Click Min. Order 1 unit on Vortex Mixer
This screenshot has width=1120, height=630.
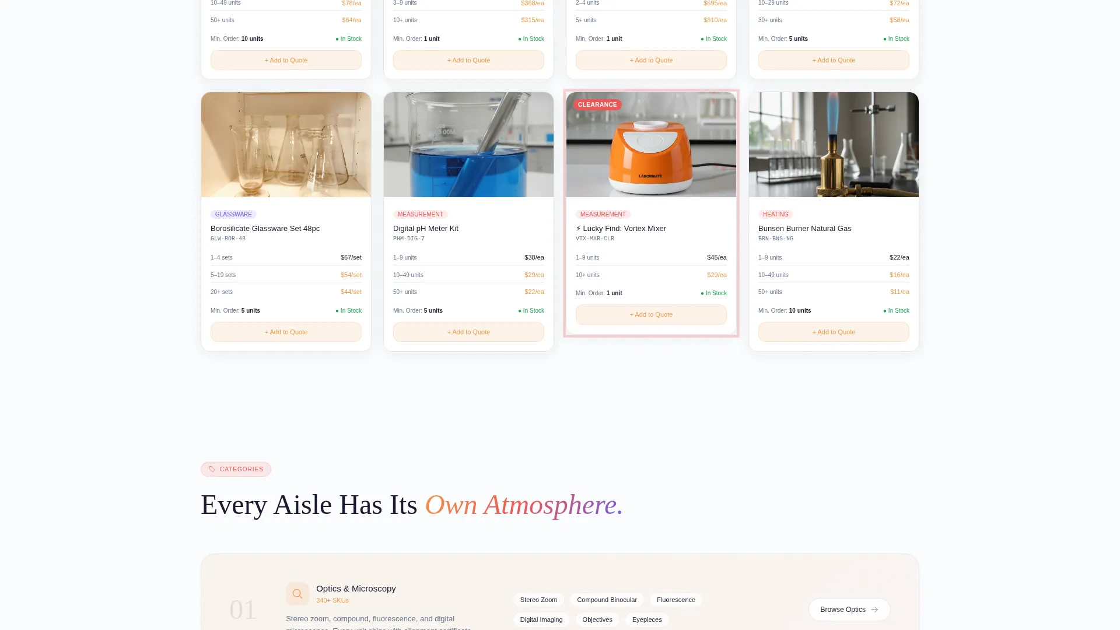599,293
